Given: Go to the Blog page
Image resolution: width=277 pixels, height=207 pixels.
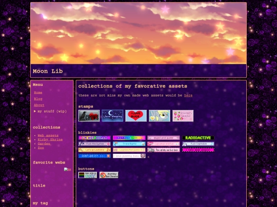Looking at the screenshot, I should point(38,99).
